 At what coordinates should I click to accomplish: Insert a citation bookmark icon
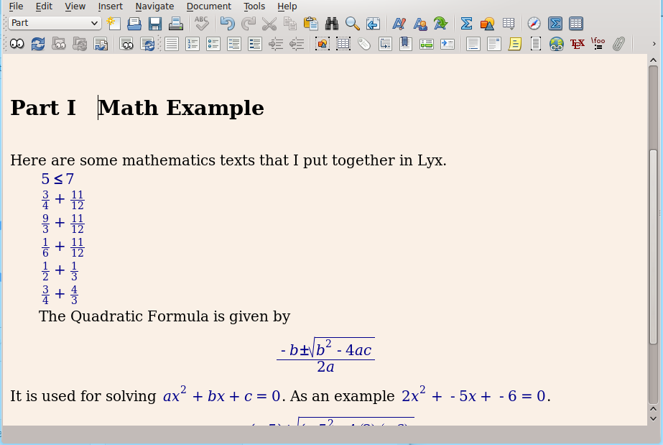[406, 44]
